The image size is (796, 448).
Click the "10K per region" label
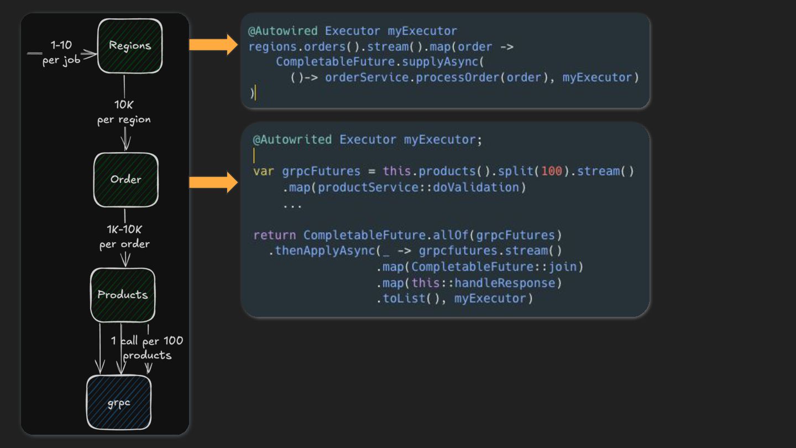124,112
